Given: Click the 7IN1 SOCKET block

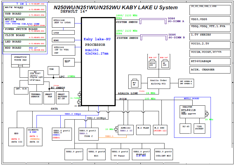Looking at the screenshot, I should 199,129.
